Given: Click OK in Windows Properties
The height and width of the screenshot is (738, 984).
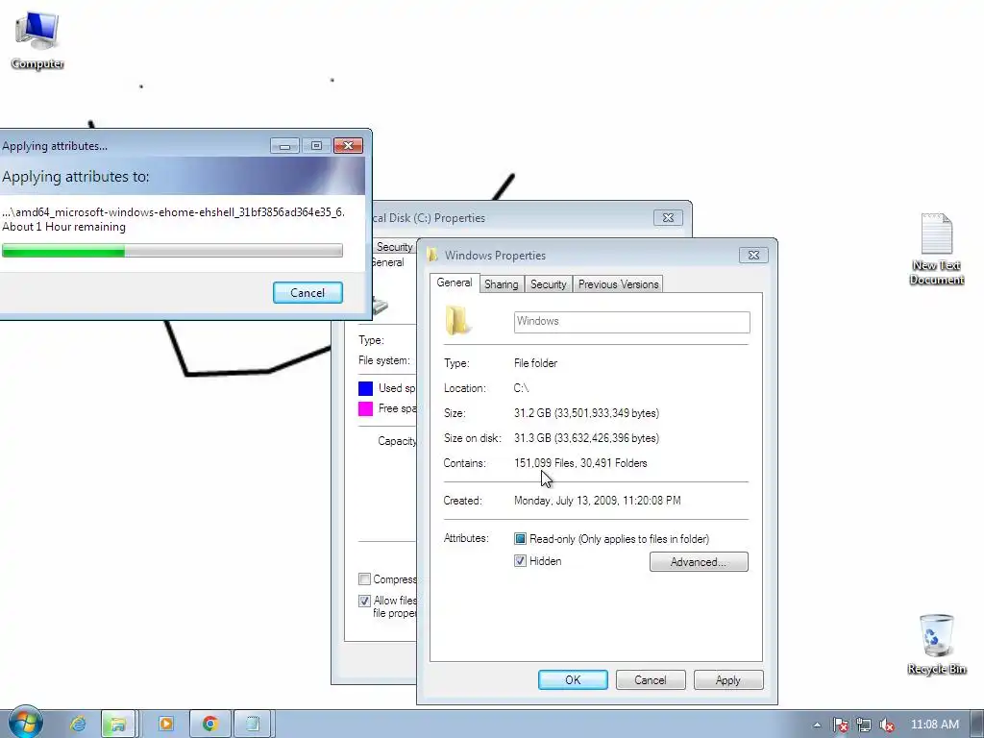Looking at the screenshot, I should (573, 679).
